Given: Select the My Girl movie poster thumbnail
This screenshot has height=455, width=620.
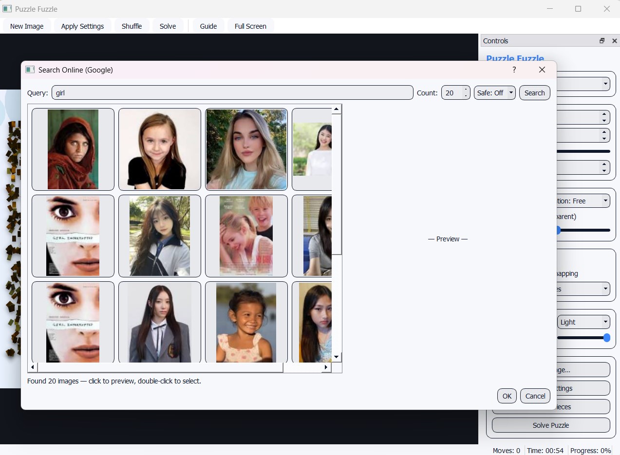Looking at the screenshot, I should coord(246,236).
